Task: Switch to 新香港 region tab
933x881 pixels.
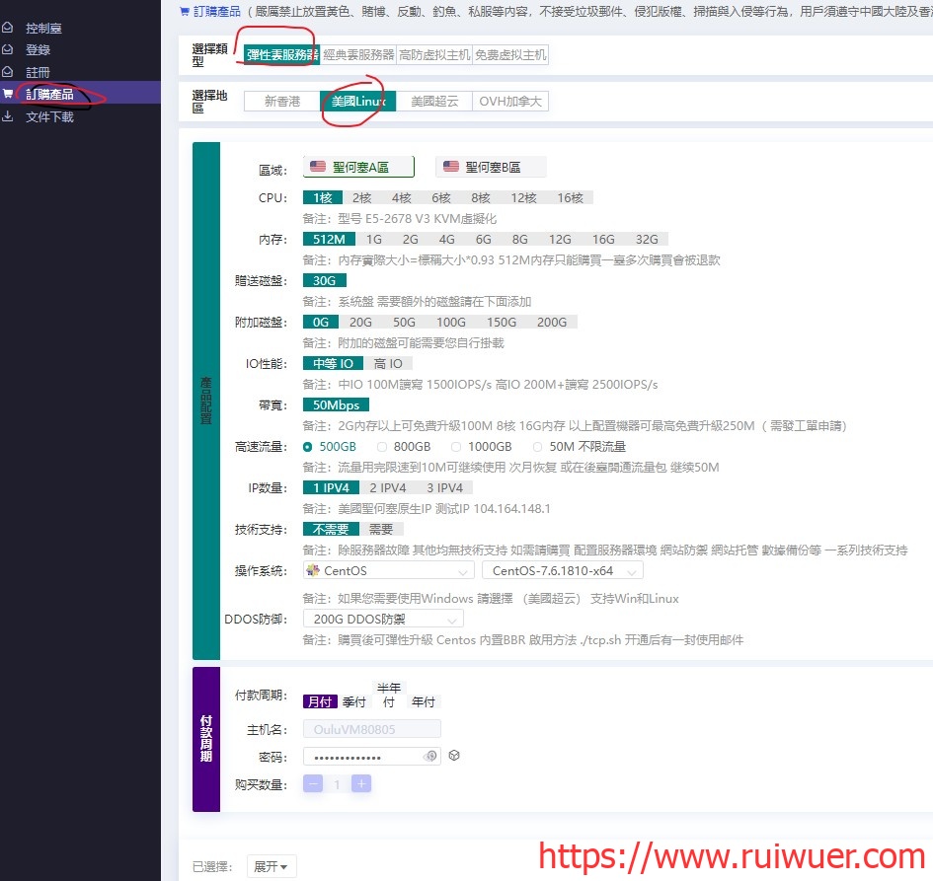Action: (x=281, y=102)
